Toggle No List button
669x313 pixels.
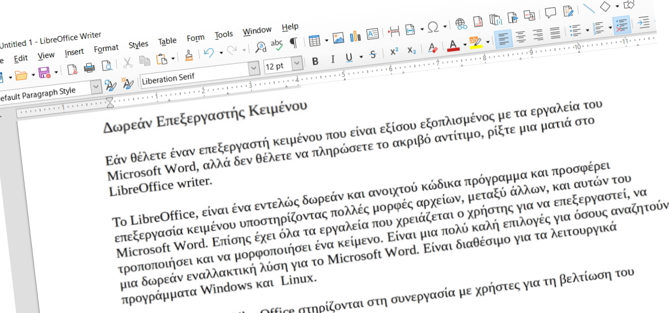(x=621, y=25)
